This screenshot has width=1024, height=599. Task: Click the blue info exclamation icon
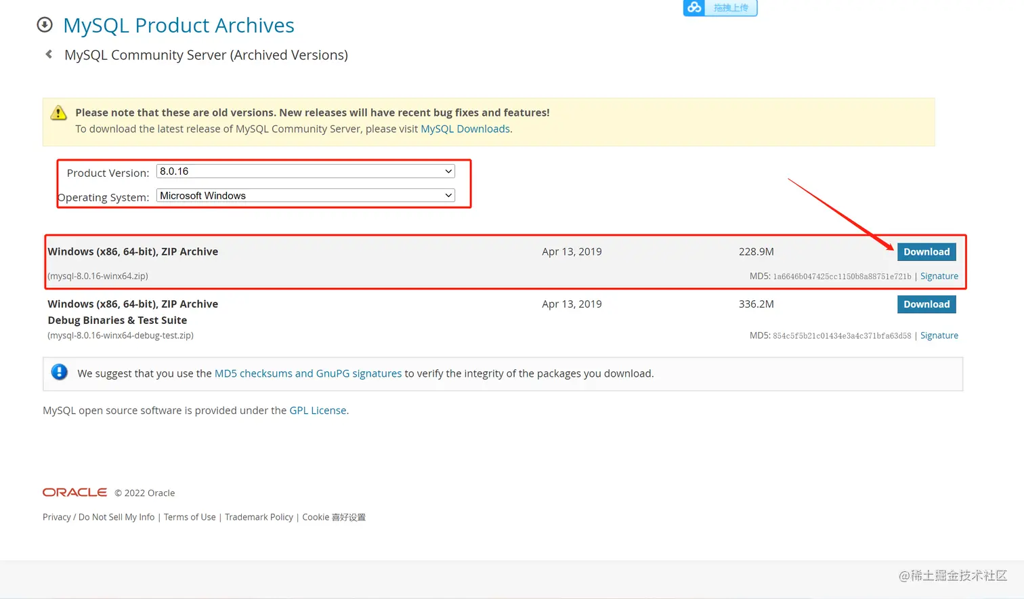60,372
